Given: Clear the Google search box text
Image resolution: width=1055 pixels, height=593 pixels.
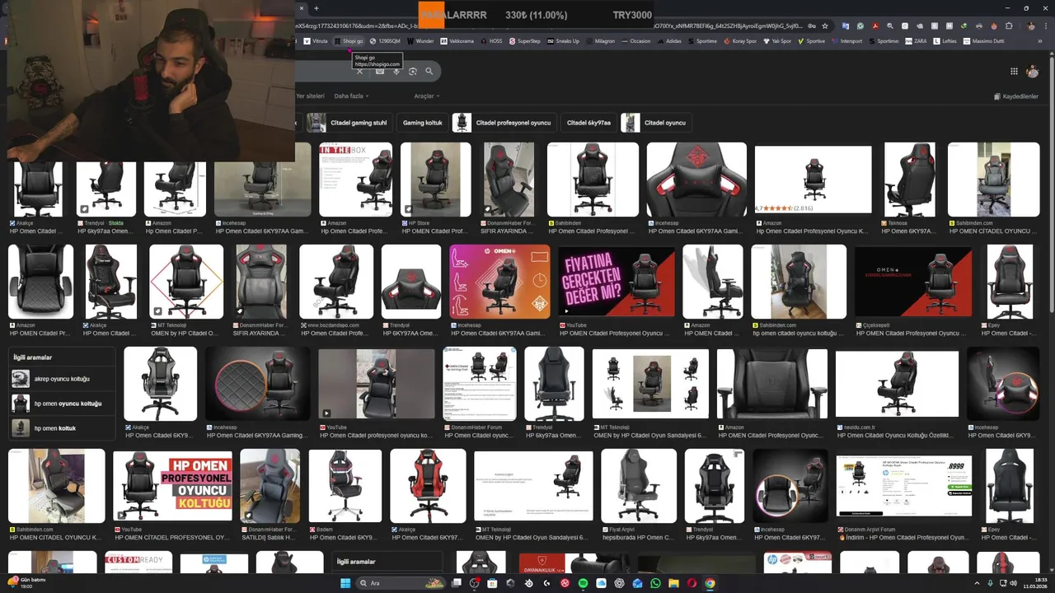Looking at the screenshot, I should point(359,72).
